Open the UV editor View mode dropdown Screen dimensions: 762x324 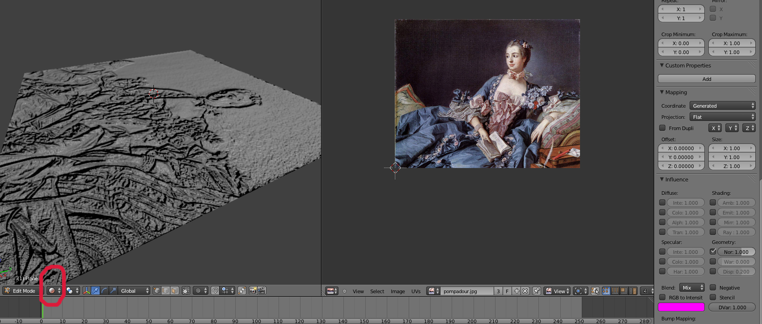coord(557,291)
